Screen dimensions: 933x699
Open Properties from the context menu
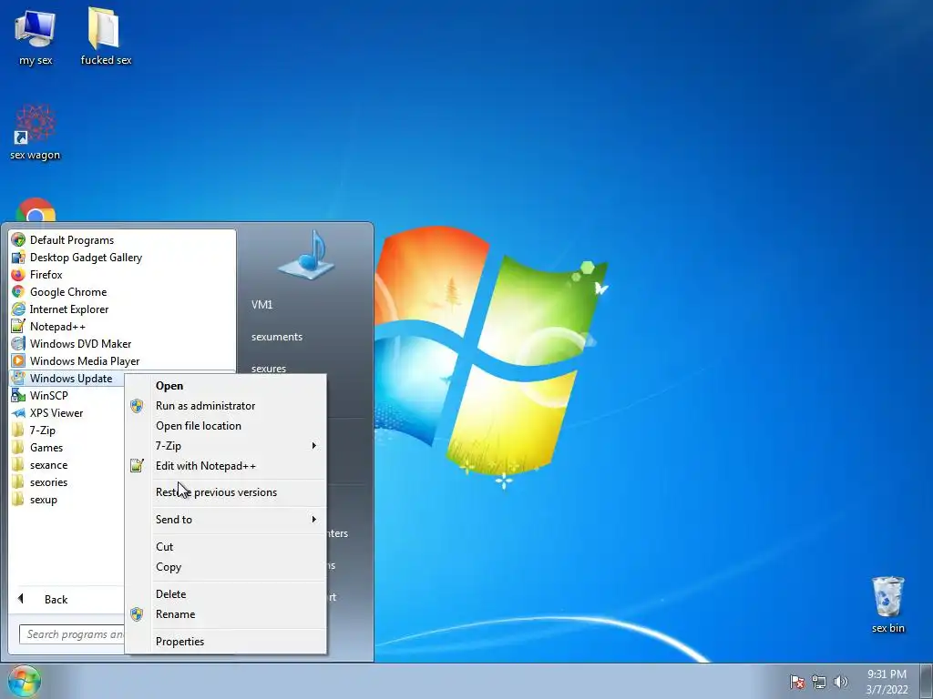226,642
